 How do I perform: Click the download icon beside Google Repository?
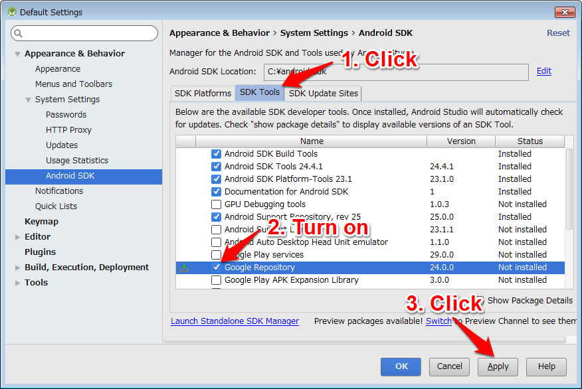pyautogui.click(x=185, y=268)
